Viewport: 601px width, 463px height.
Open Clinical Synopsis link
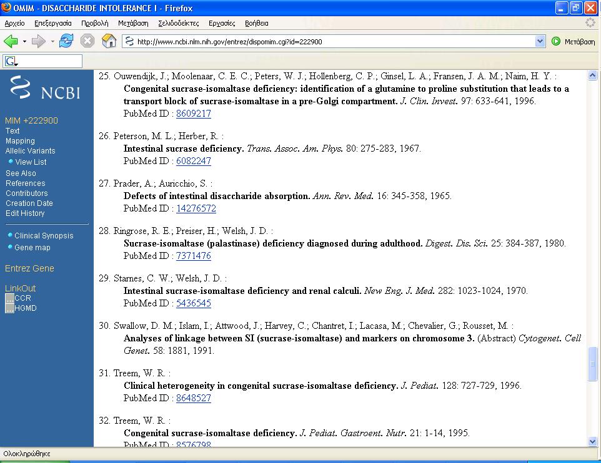44,236
